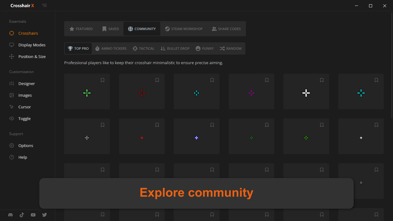The height and width of the screenshot is (221, 393).
Task: Show the Bullet Drop category
Action: click(x=175, y=48)
